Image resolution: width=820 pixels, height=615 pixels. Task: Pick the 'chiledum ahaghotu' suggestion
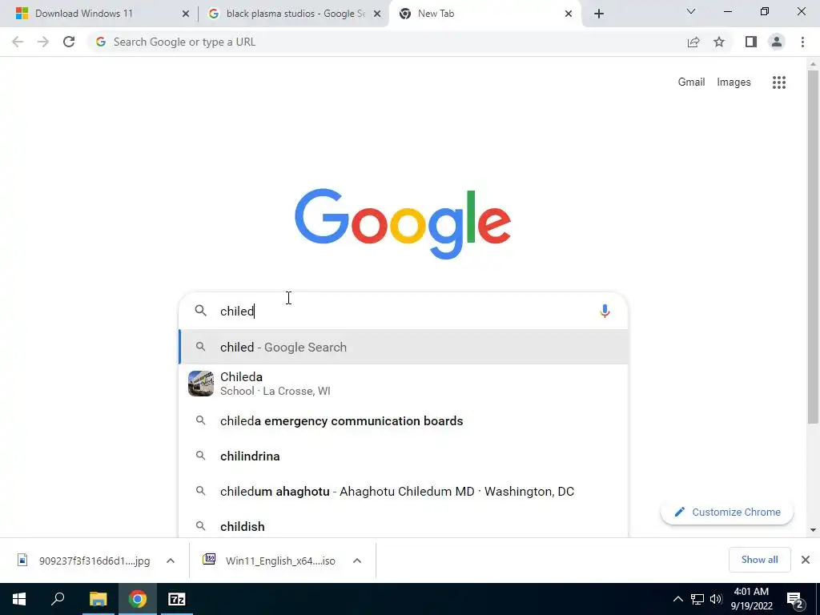point(404,492)
